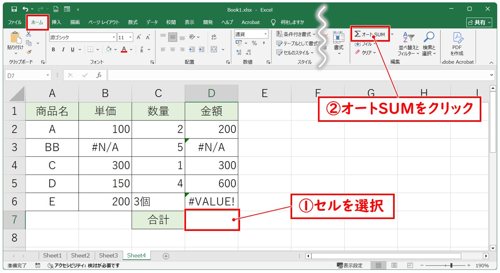Click the 共有 (Share) button
The width and height of the screenshot is (500, 273).
coord(479,22)
